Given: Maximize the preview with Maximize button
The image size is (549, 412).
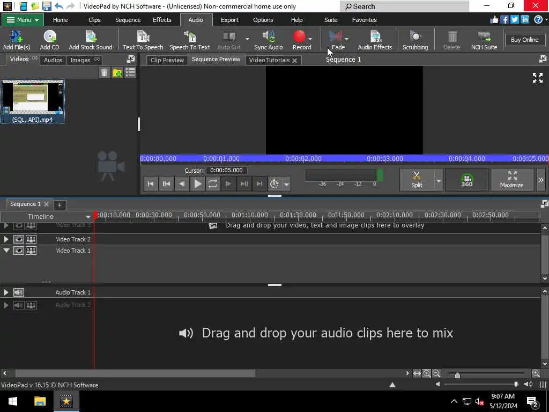Looking at the screenshot, I should pos(512,180).
